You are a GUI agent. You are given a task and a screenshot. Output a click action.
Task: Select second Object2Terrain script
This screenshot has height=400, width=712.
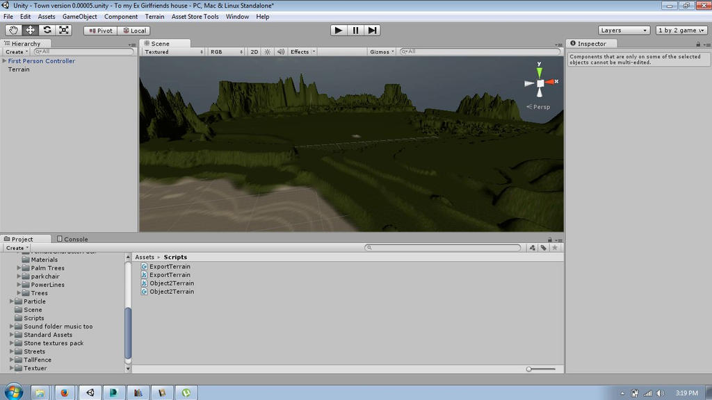pyautogui.click(x=168, y=292)
